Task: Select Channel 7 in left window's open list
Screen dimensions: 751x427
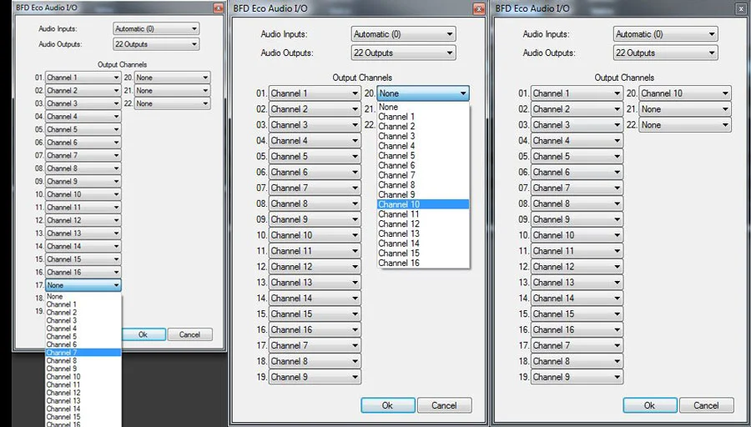Action: [x=83, y=352]
